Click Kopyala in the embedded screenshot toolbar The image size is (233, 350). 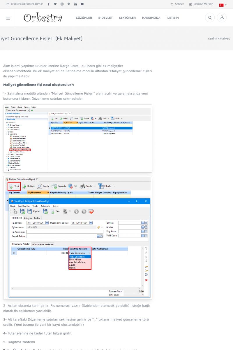tap(59, 186)
